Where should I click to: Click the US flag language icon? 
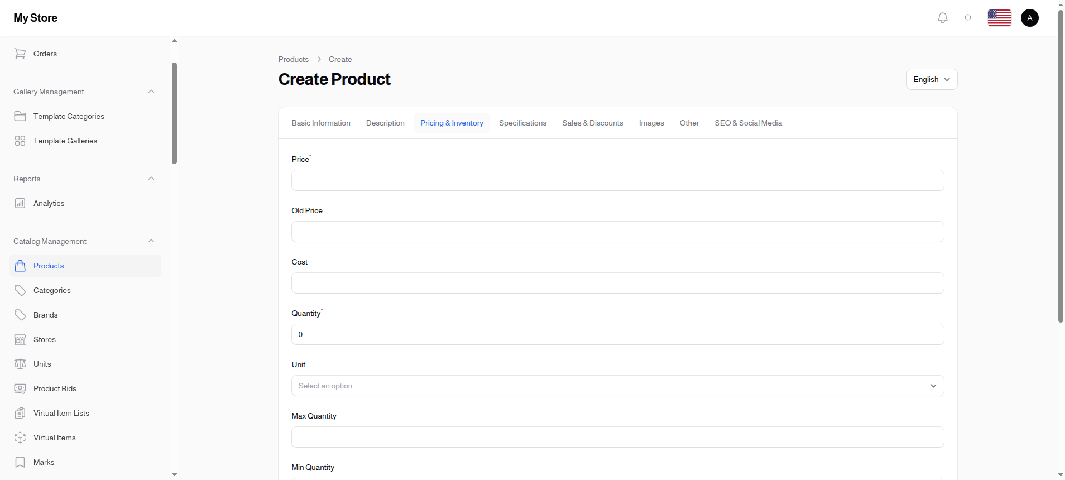999,18
